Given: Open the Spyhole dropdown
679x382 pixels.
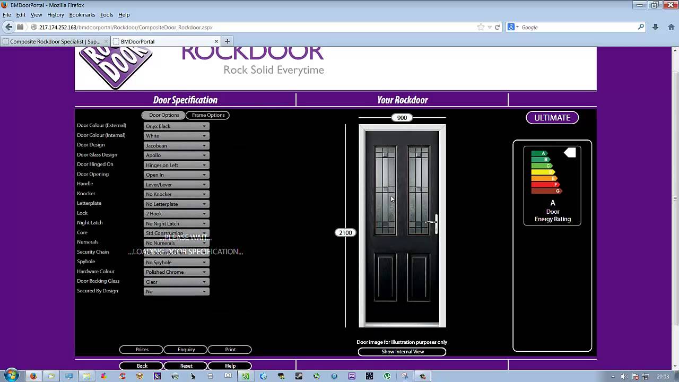Looking at the screenshot, I should click(176, 262).
